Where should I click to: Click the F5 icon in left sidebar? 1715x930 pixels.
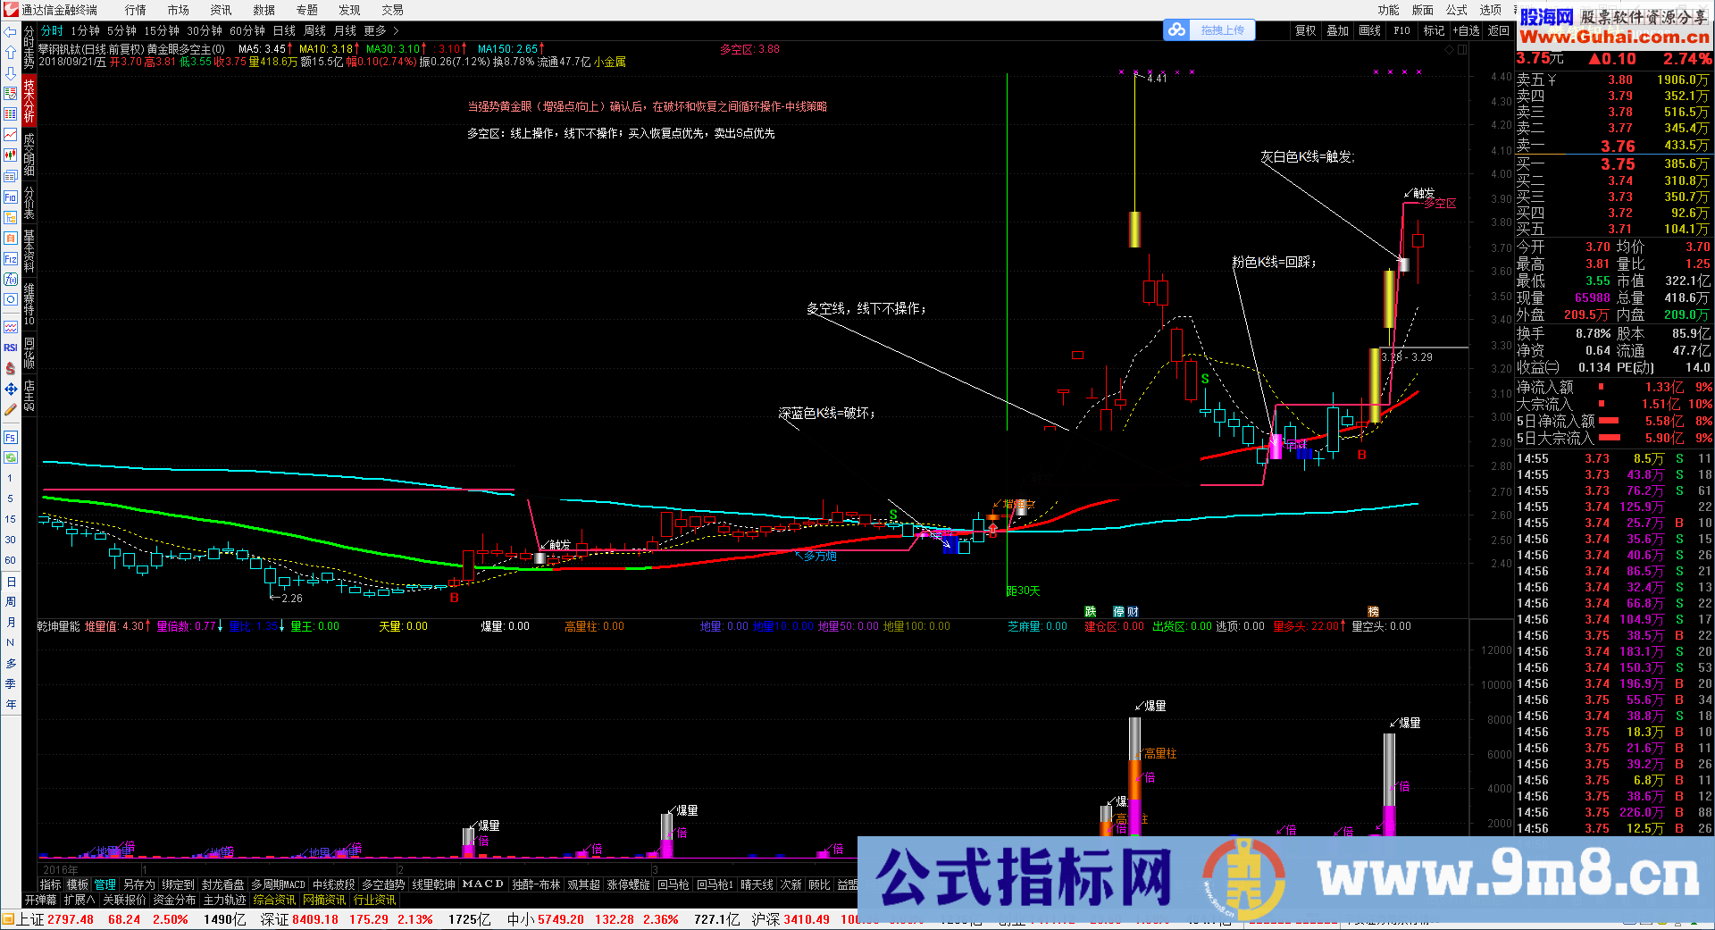click(x=11, y=436)
